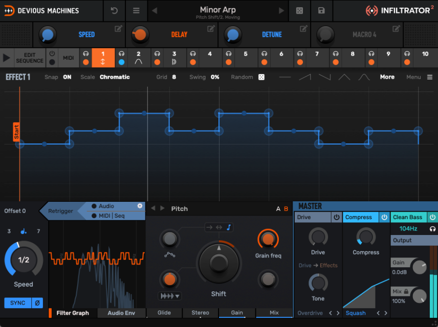The height and width of the screenshot is (327, 438).
Task: Select variation B
Action: point(286,208)
